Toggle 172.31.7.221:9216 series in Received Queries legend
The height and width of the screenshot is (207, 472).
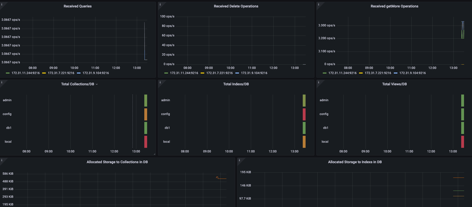tap(61, 73)
